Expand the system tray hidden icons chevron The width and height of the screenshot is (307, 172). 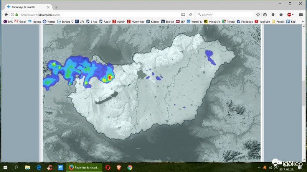tap(260, 167)
